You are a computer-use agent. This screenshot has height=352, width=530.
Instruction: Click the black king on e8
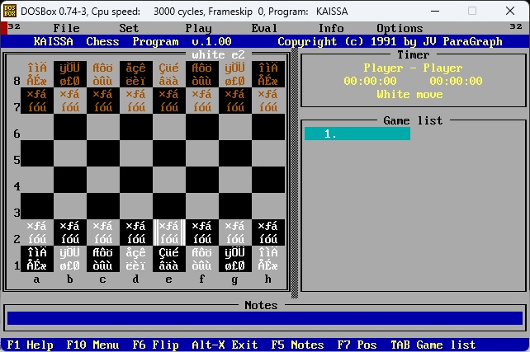169,74
